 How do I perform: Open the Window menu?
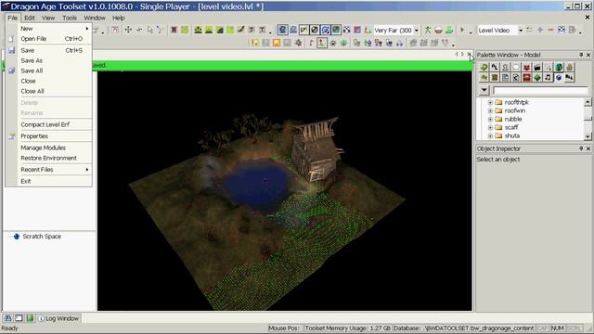[95, 18]
